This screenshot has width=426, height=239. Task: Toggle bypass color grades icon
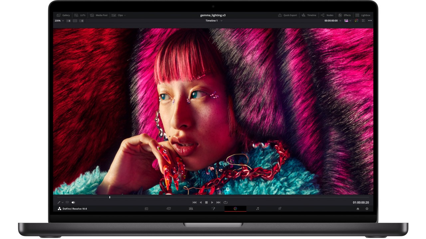356,21
